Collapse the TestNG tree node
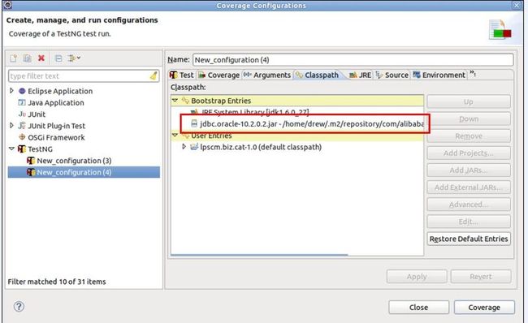Image resolution: width=528 pixels, height=323 pixels. (12, 149)
